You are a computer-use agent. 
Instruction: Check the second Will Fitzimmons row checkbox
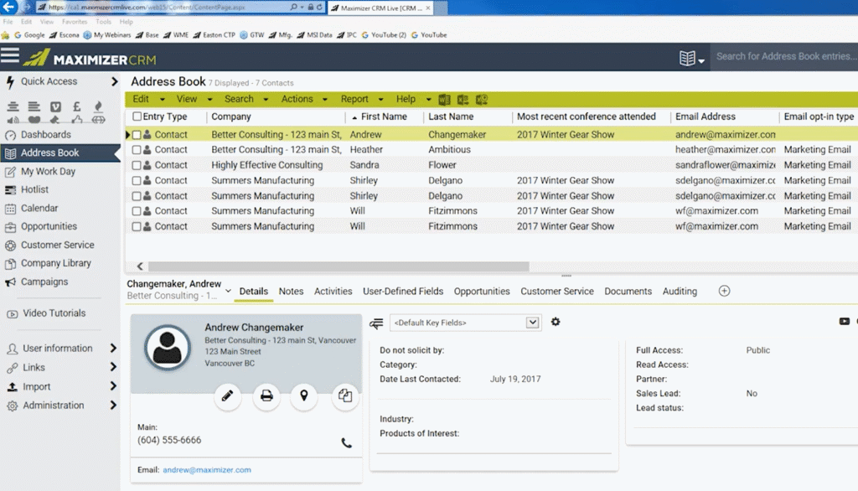point(137,226)
